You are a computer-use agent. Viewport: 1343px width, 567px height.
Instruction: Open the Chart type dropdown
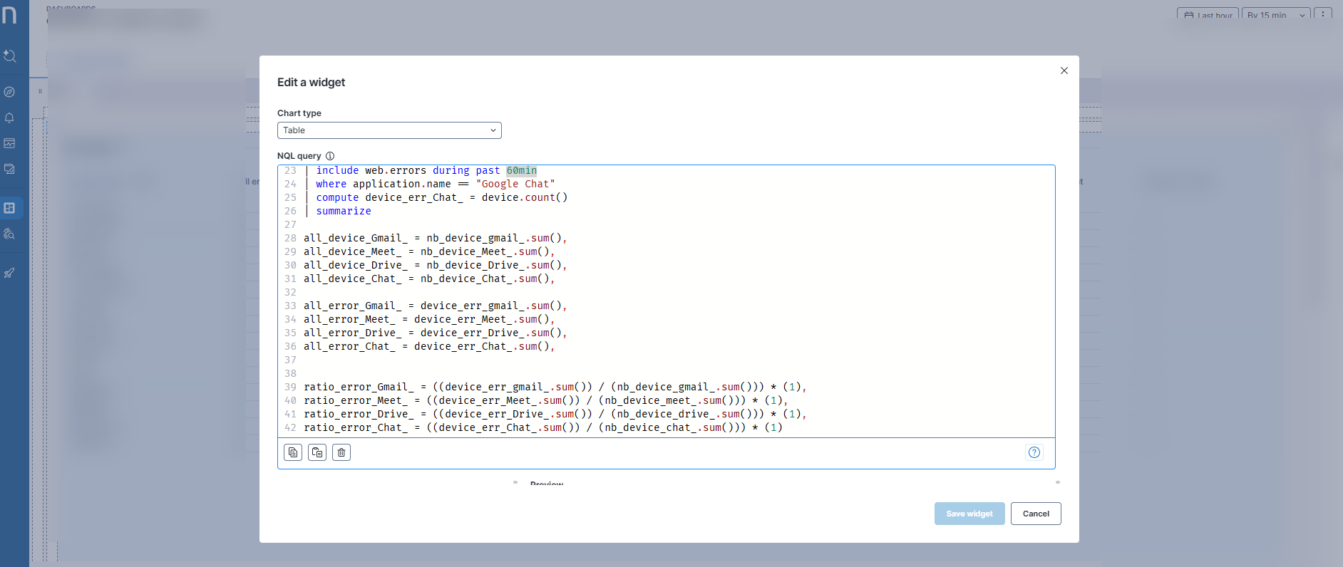click(389, 130)
